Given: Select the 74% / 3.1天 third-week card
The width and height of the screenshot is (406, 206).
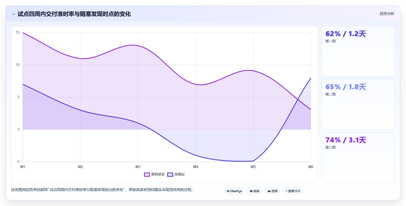Looking at the screenshot, I should click(358, 157).
